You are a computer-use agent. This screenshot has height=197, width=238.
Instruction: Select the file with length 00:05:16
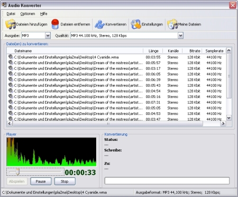[x=116, y=96]
